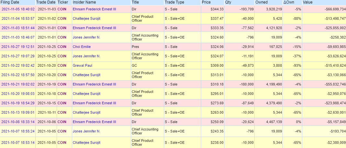346x148 pixels.
Task: Sort by Insider Name column header
Action: click(84, 2)
